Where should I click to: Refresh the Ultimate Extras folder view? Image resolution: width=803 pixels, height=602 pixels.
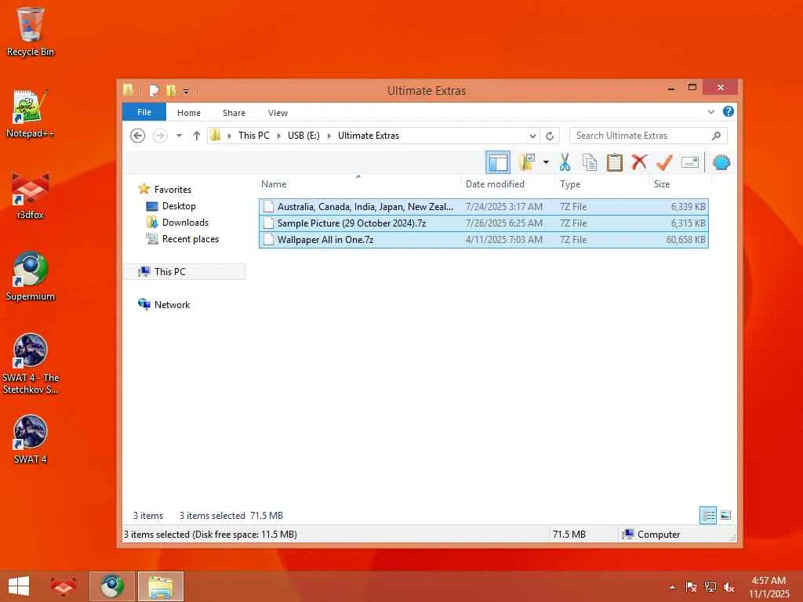tap(550, 136)
